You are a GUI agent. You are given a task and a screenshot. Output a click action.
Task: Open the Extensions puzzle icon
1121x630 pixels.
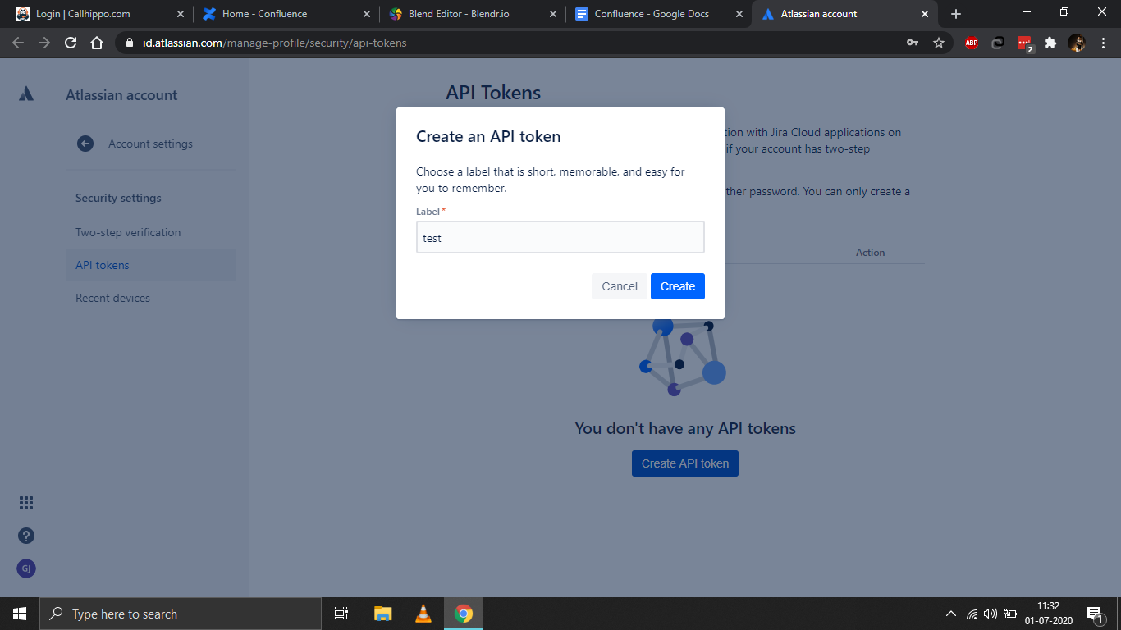coord(1050,43)
